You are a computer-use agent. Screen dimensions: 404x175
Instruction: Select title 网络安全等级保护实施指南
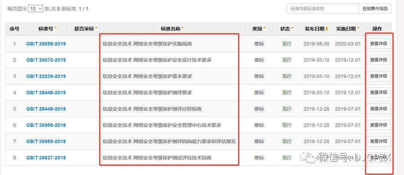(163, 44)
